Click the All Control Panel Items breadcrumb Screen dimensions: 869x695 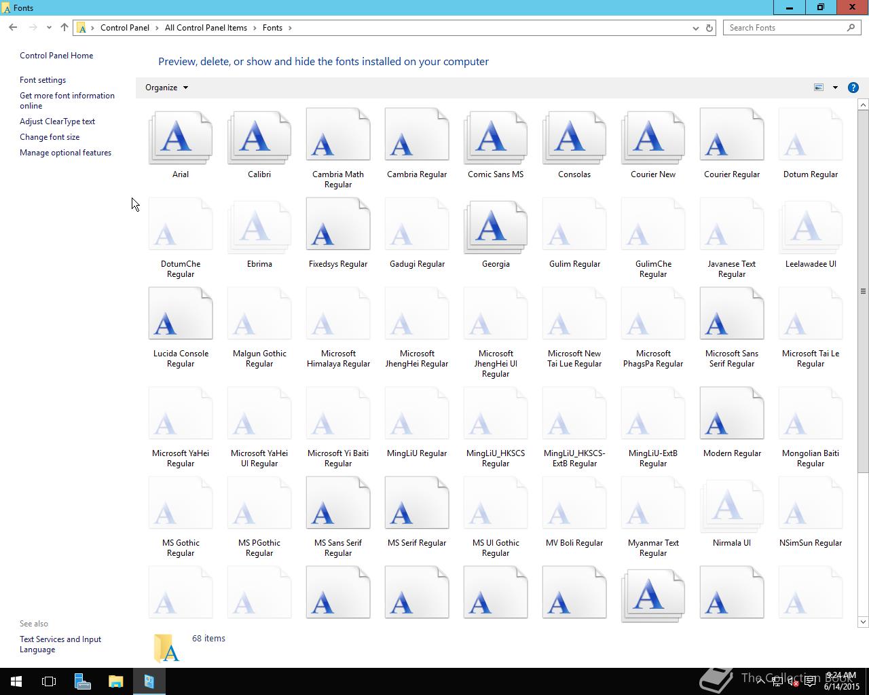point(206,28)
